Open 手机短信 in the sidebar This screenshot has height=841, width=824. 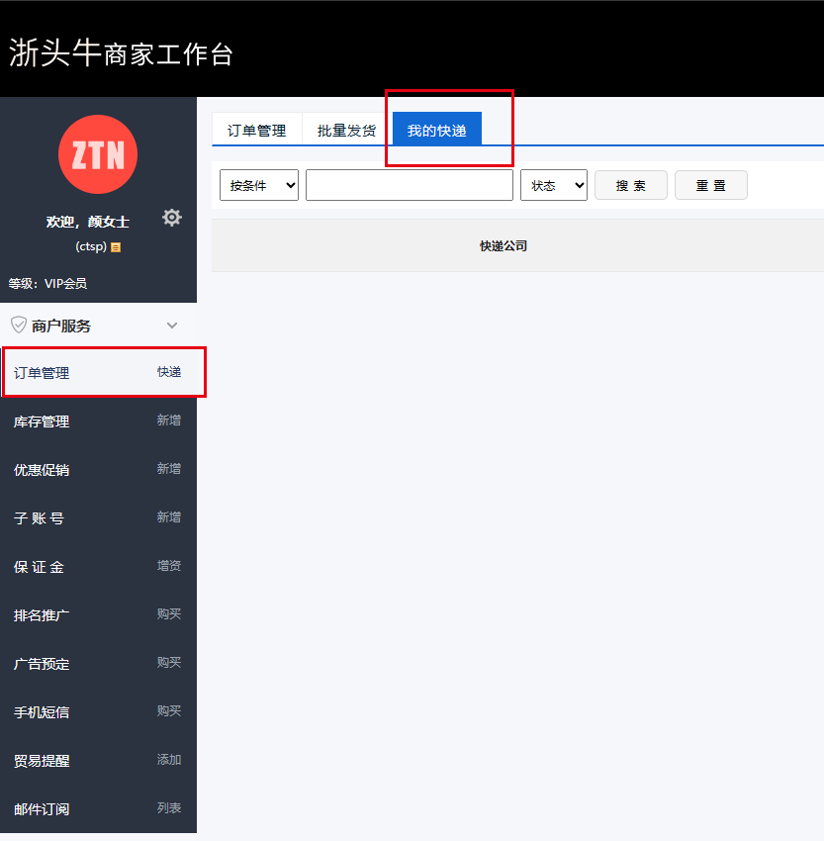[42, 712]
